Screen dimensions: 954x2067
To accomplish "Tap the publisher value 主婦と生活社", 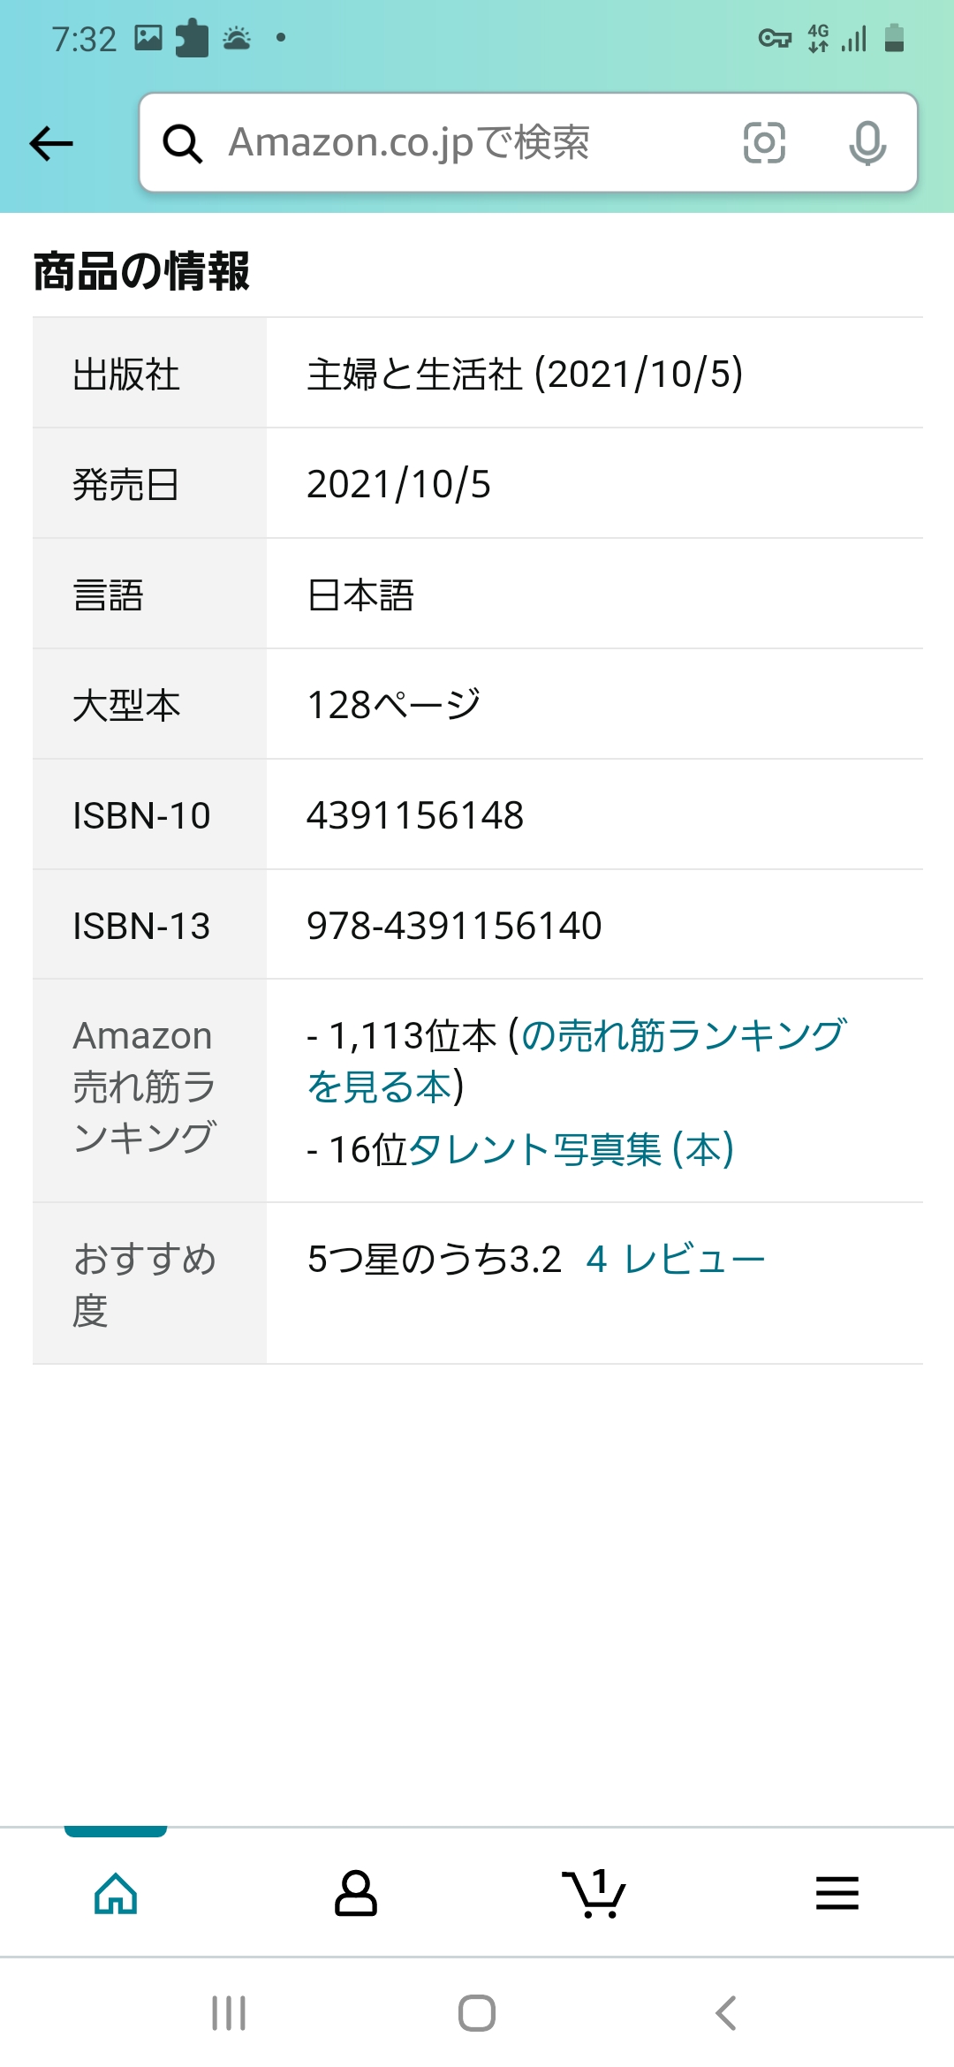I will pyautogui.click(x=415, y=374).
